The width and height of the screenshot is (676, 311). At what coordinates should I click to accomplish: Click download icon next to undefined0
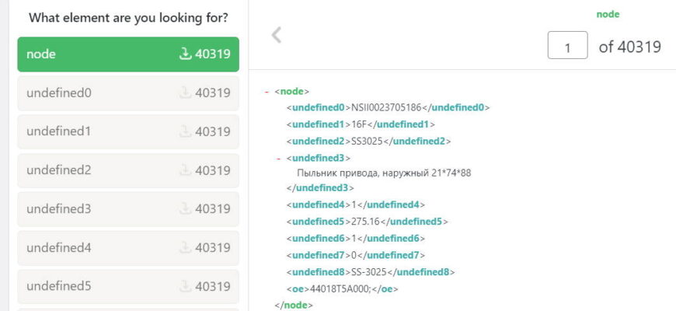[x=185, y=93]
